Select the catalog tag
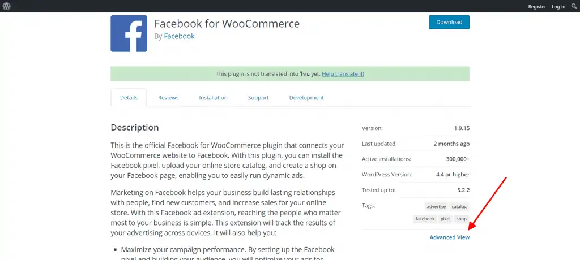Image resolution: width=580 pixels, height=260 pixels. [x=459, y=207]
